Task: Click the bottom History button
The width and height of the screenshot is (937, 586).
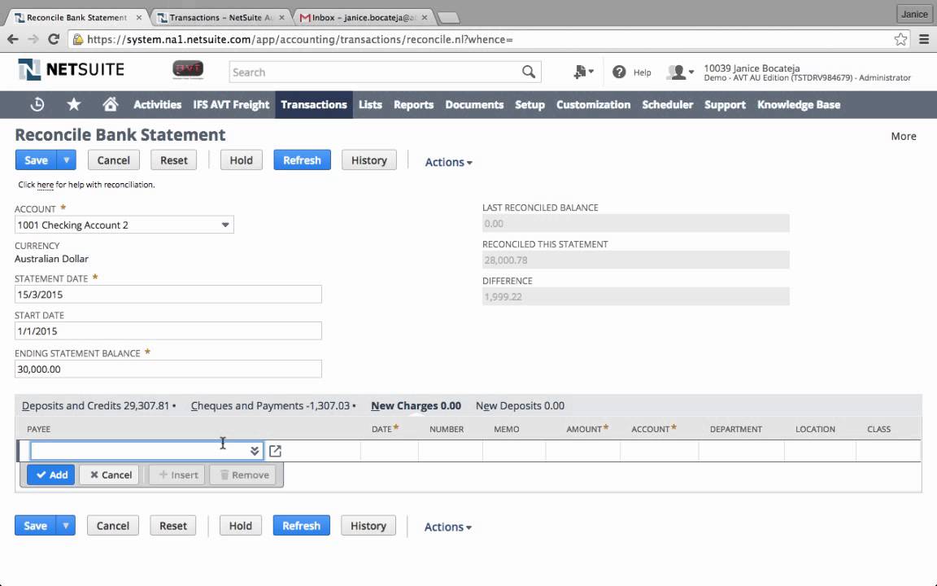Action: 368,526
